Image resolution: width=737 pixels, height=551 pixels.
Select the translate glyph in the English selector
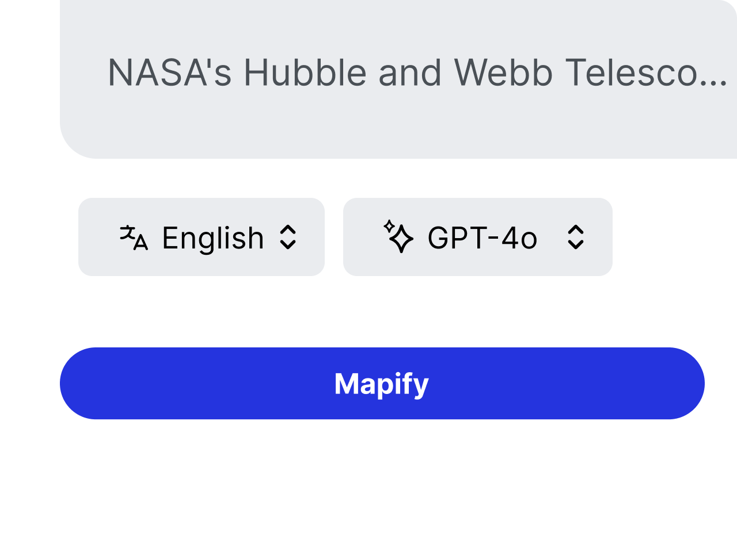tap(135, 237)
